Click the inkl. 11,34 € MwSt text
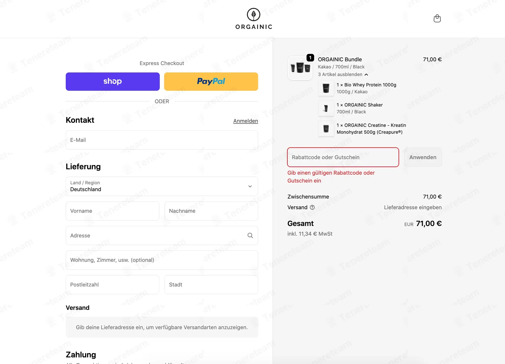The width and height of the screenshot is (505, 364). click(310, 234)
